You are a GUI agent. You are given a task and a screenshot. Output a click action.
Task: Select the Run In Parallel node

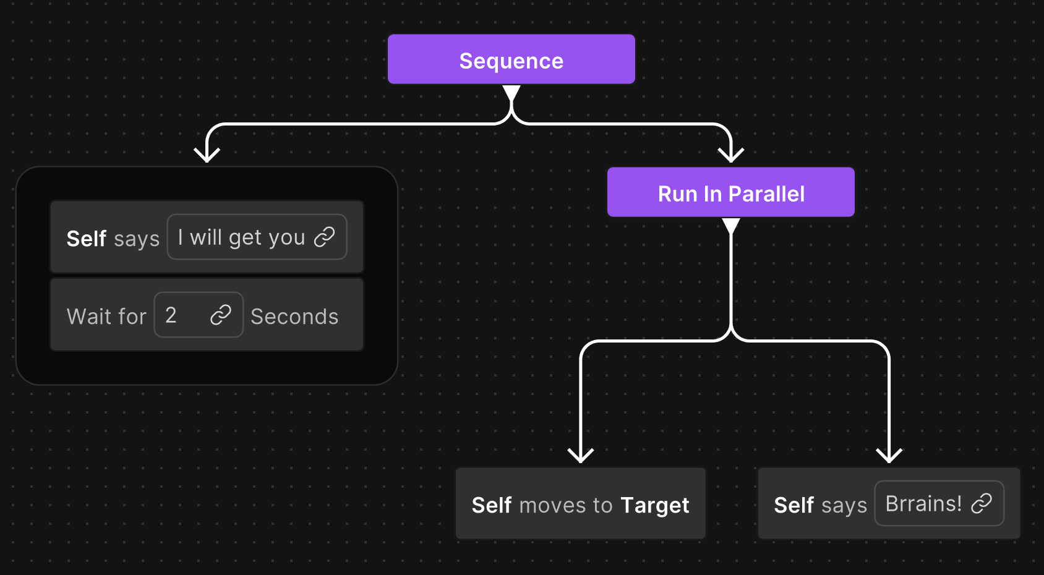pyautogui.click(x=730, y=192)
